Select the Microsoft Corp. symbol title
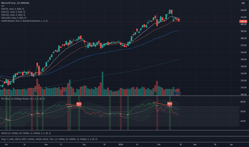249x147 pixels. pyautogui.click(x=15, y=3)
